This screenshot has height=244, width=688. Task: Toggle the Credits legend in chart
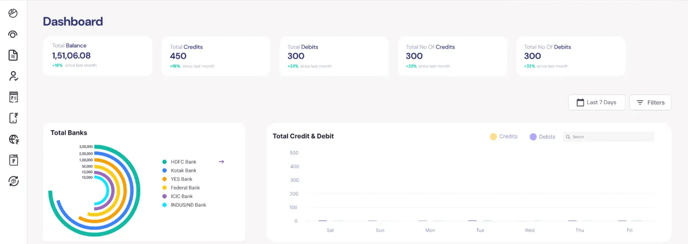tap(504, 136)
